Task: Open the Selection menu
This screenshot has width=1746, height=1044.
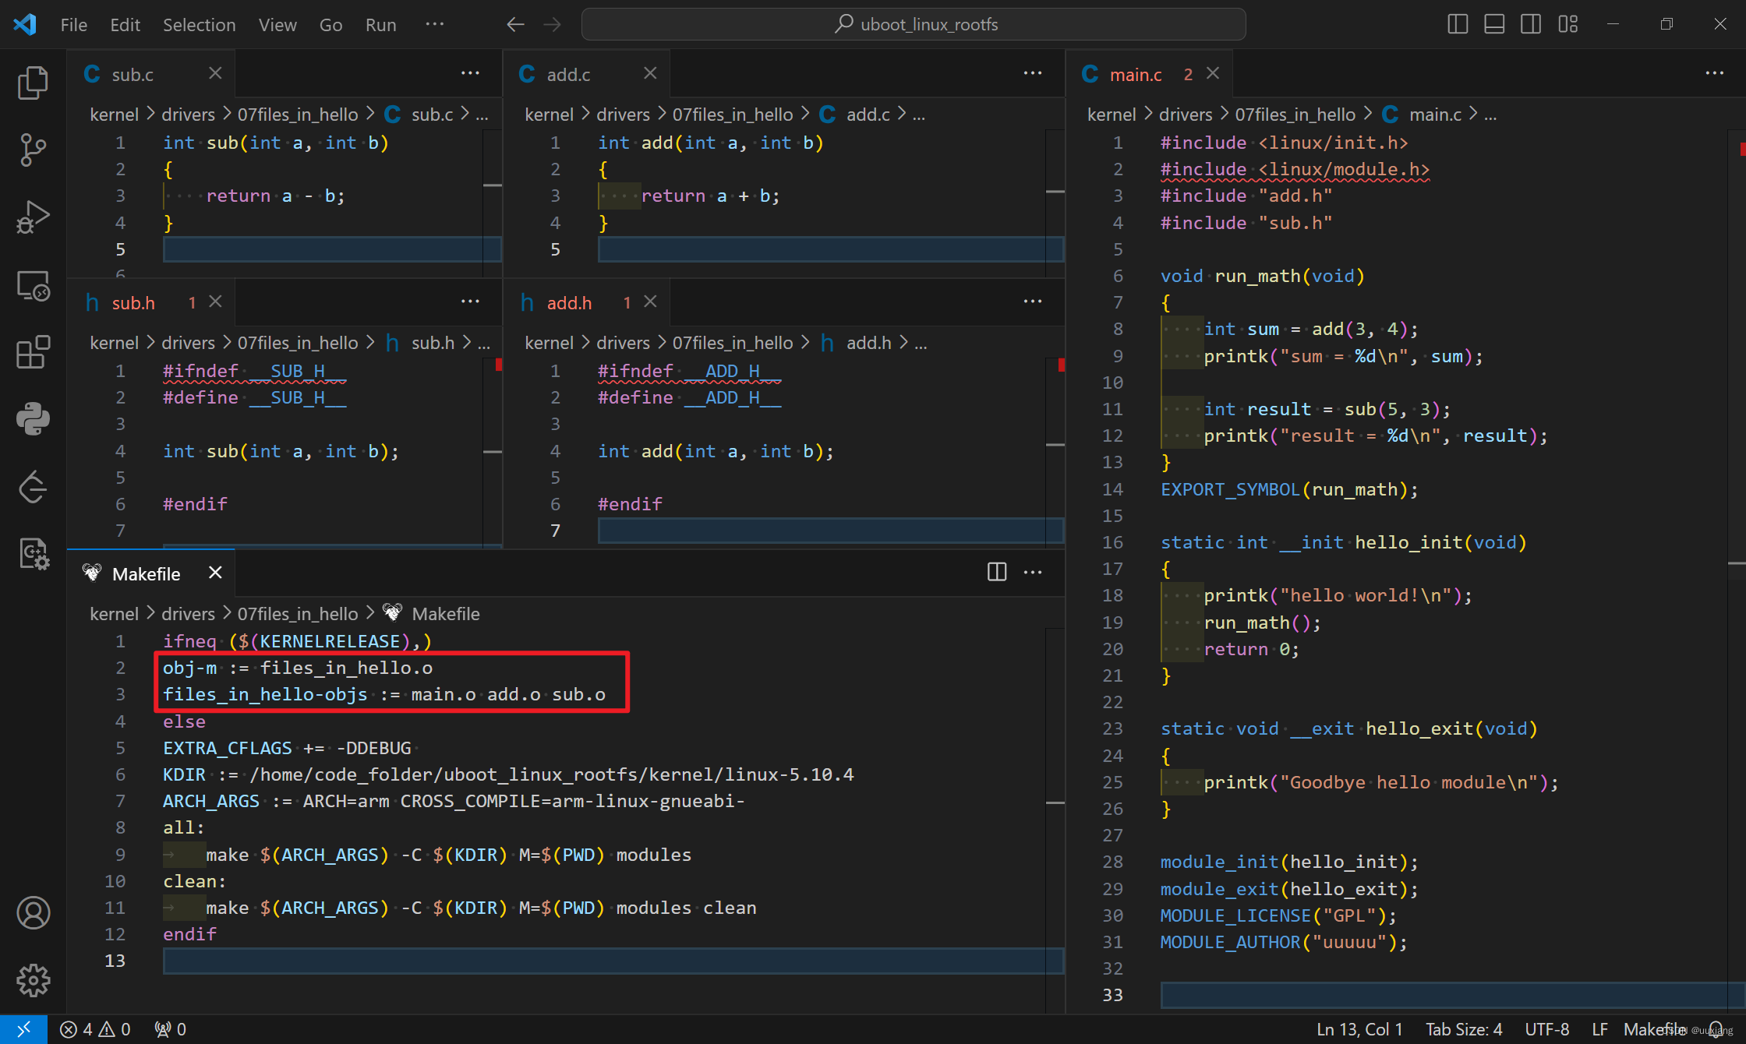Action: point(199,25)
